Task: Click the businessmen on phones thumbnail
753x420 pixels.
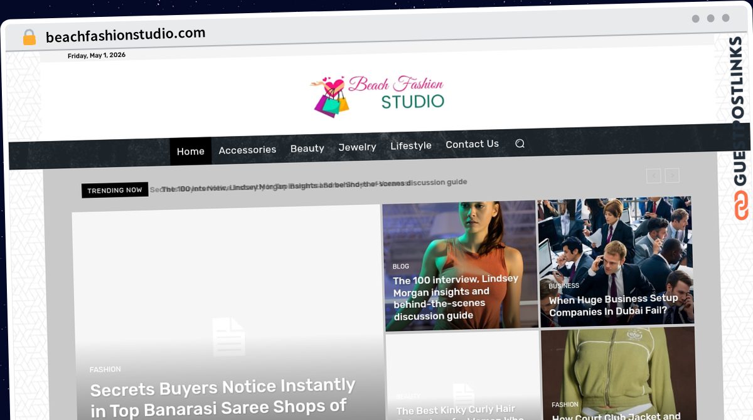Action: coord(616,261)
